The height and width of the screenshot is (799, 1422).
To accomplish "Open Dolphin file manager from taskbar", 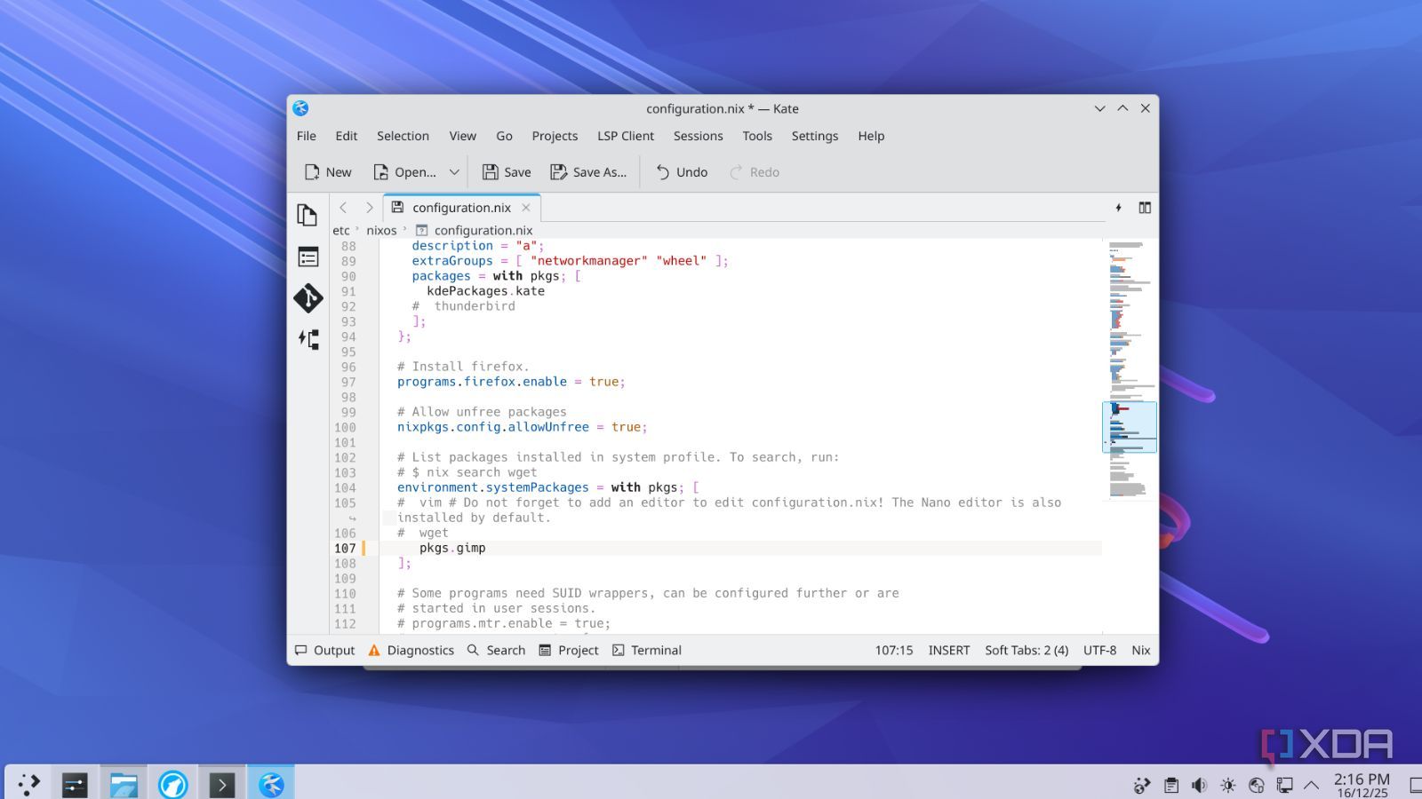I will (124, 784).
